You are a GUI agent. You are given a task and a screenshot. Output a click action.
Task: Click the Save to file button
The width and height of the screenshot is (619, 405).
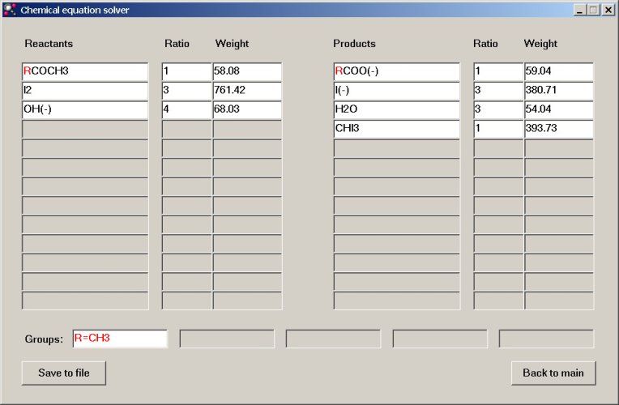[x=64, y=373]
